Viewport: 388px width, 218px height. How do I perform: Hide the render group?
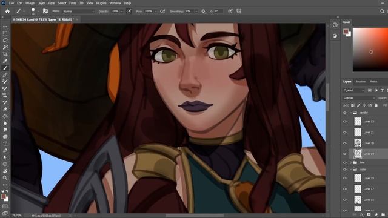click(x=345, y=113)
